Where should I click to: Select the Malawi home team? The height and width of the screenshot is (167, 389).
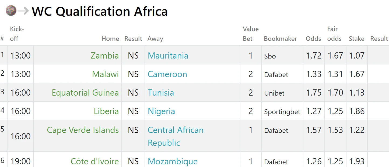[105, 74]
